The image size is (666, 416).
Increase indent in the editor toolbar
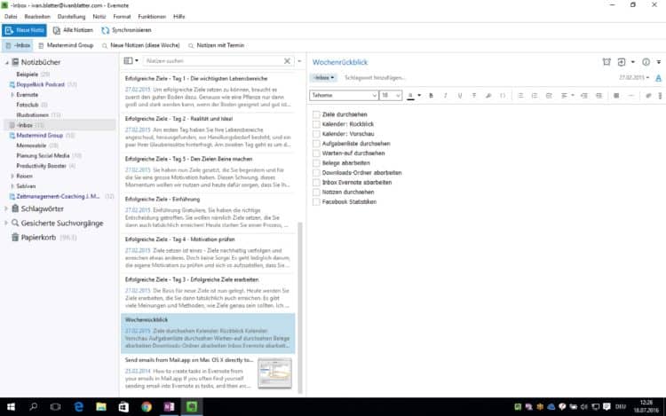599,96
